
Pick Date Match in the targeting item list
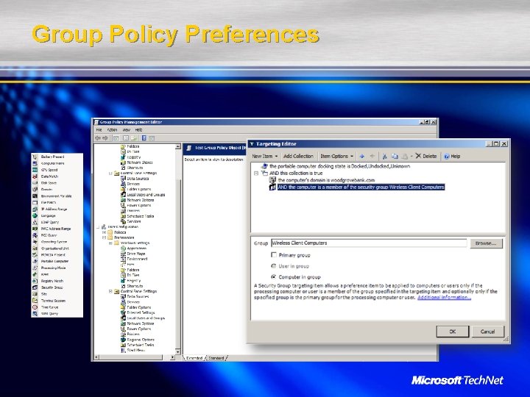(x=50, y=176)
